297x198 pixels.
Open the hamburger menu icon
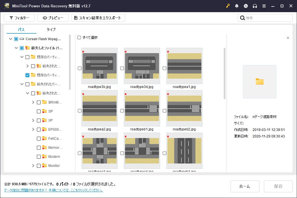pos(264,6)
